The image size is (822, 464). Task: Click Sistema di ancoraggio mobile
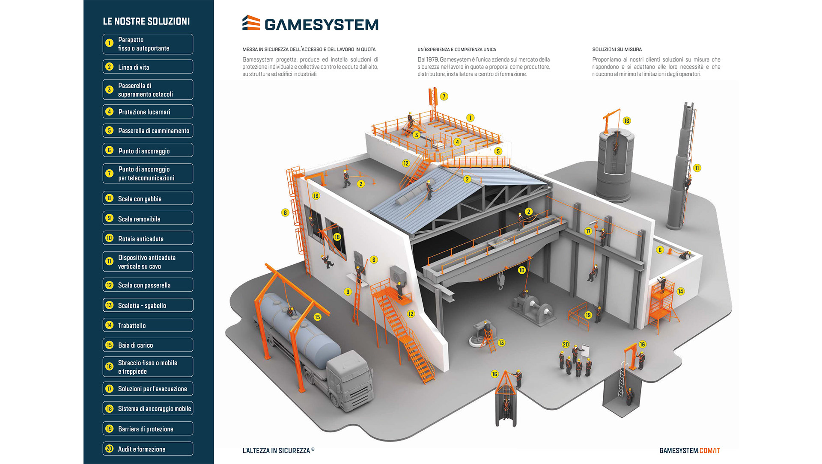pyautogui.click(x=148, y=408)
